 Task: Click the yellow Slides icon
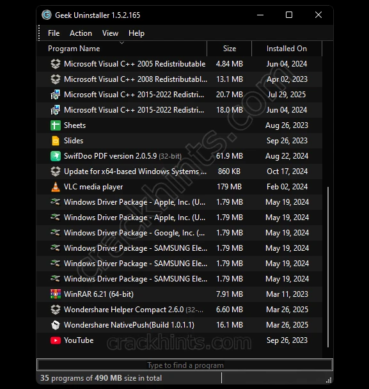point(56,141)
